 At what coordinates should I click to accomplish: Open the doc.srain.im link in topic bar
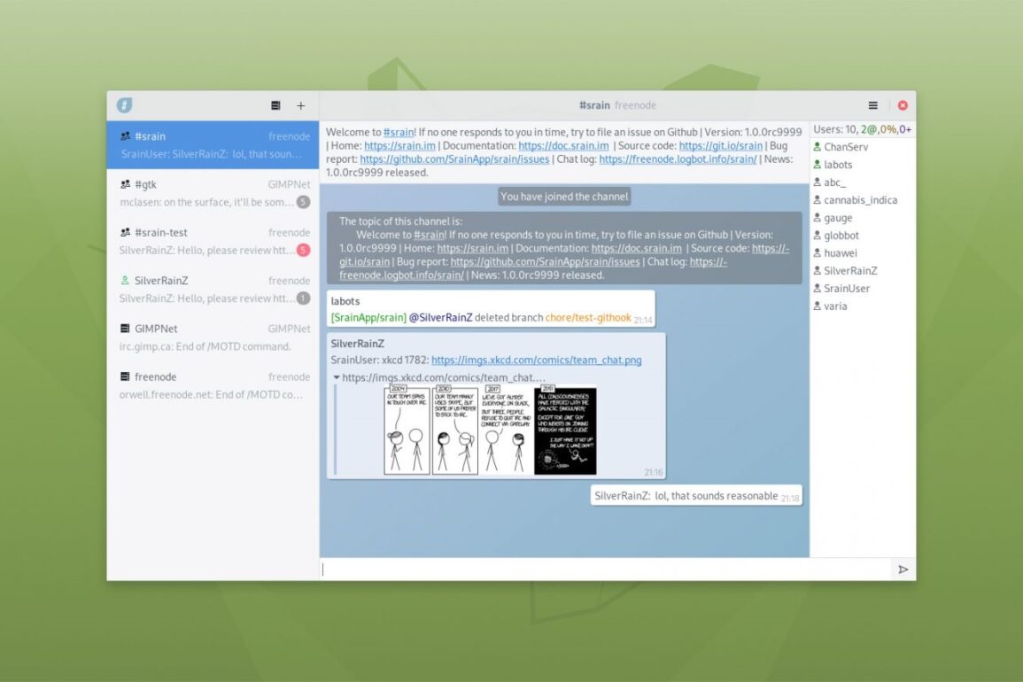click(563, 145)
